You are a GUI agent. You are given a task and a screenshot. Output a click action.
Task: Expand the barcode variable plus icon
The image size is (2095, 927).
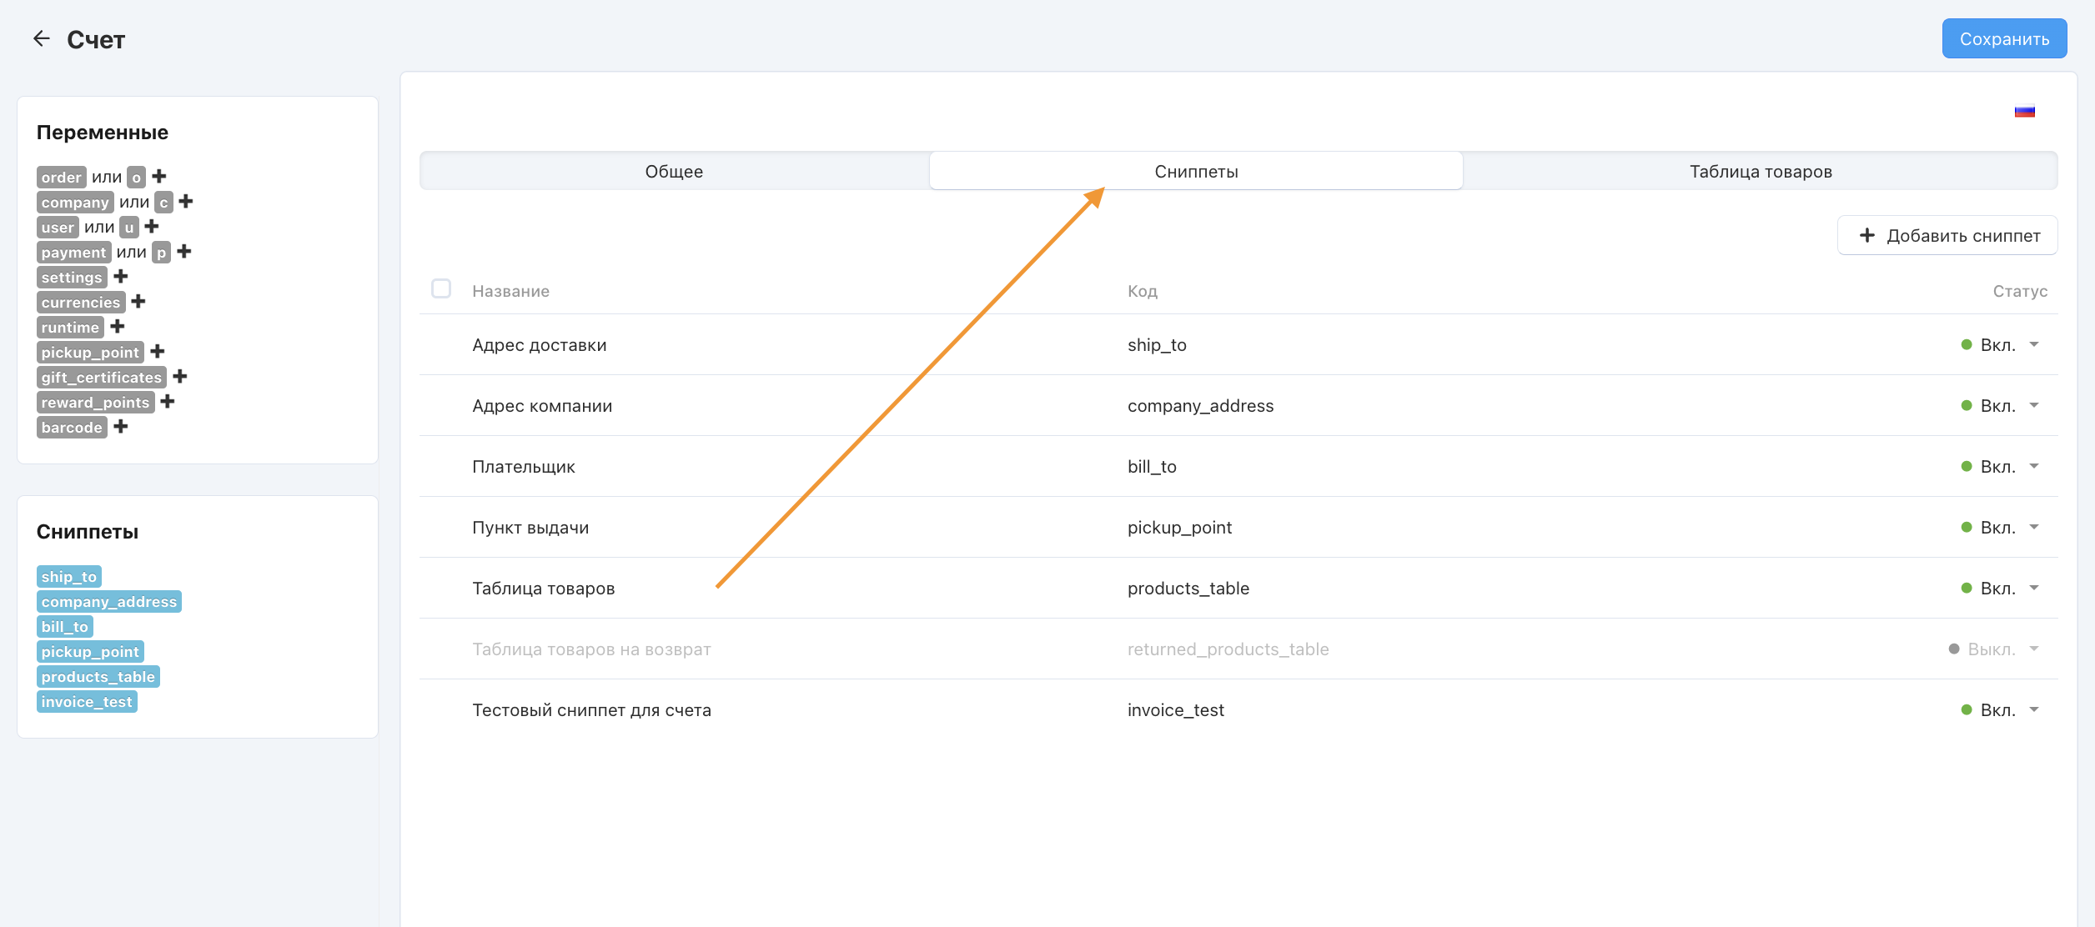tap(121, 426)
